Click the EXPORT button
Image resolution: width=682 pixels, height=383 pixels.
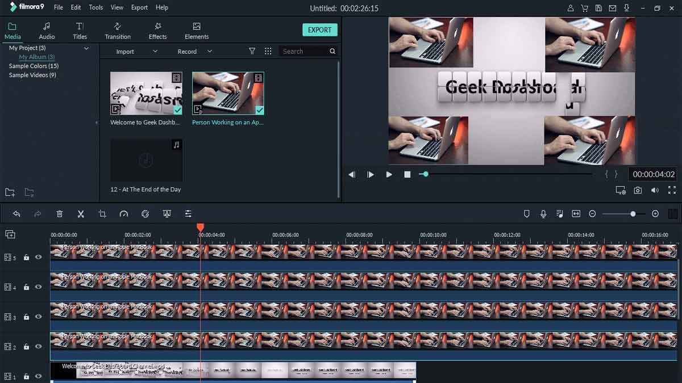(x=319, y=30)
